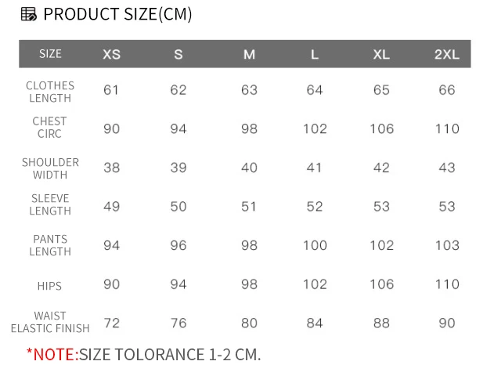This screenshot has height=372, width=483.
Task: Click the HIPS row label
Action: point(49,286)
